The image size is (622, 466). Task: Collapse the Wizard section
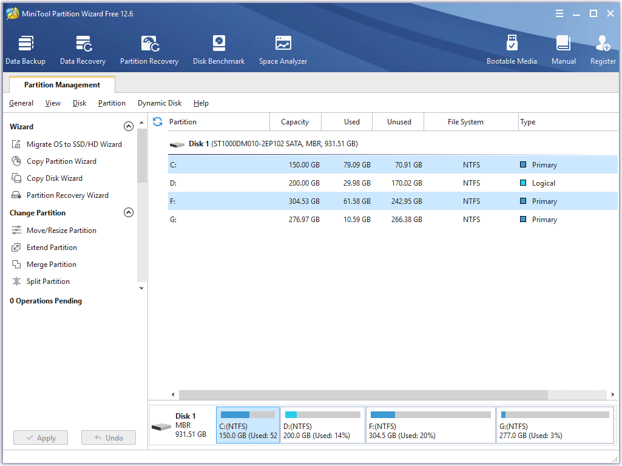click(129, 126)
